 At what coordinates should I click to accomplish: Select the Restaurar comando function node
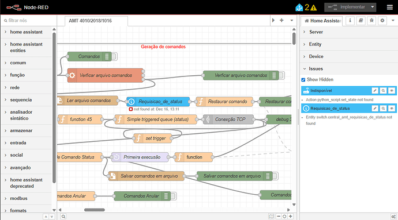(x=224, y=102)
